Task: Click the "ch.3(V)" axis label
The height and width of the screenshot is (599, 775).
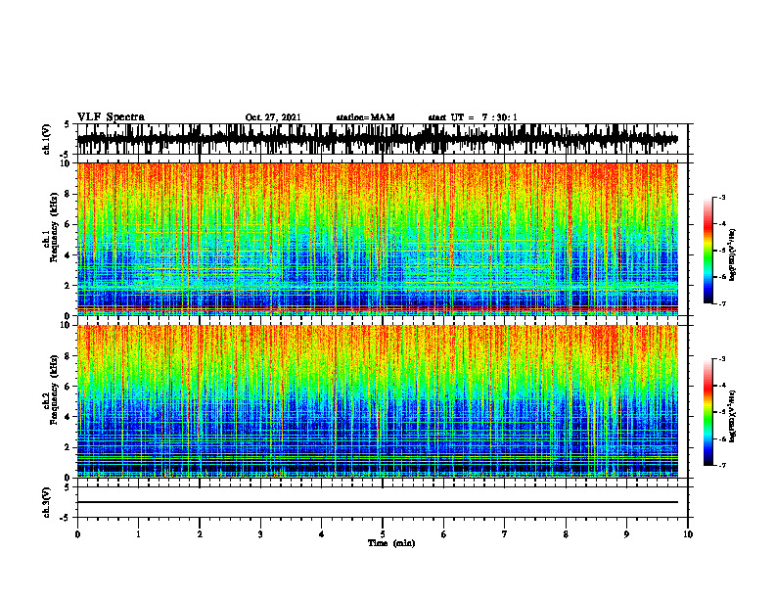Action: pyautogui.click(x=47, y=502)
